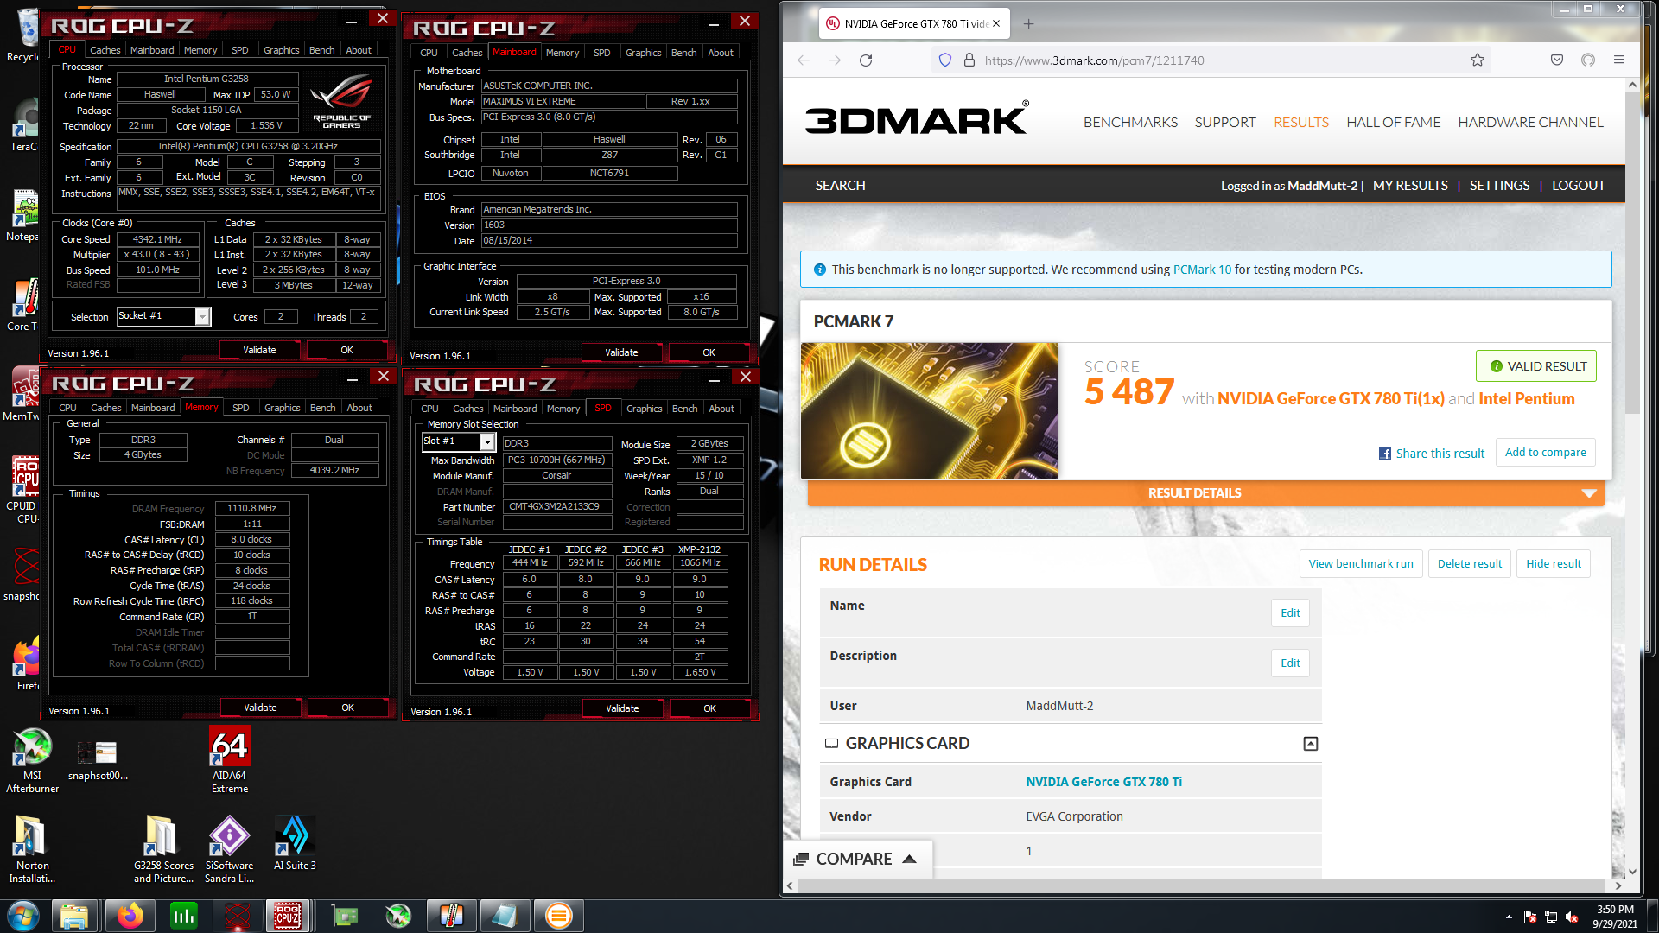Go forward in Firefox browser

835,60
